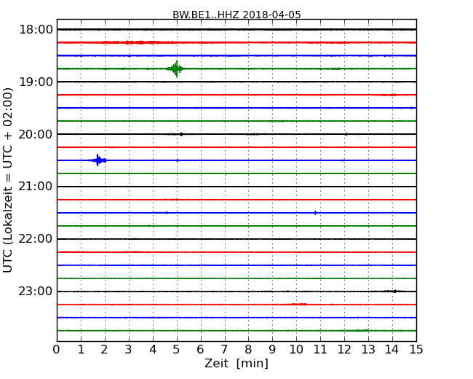Click x-axis tick label 10
This screenshot has height=379, width=473.
296,350
